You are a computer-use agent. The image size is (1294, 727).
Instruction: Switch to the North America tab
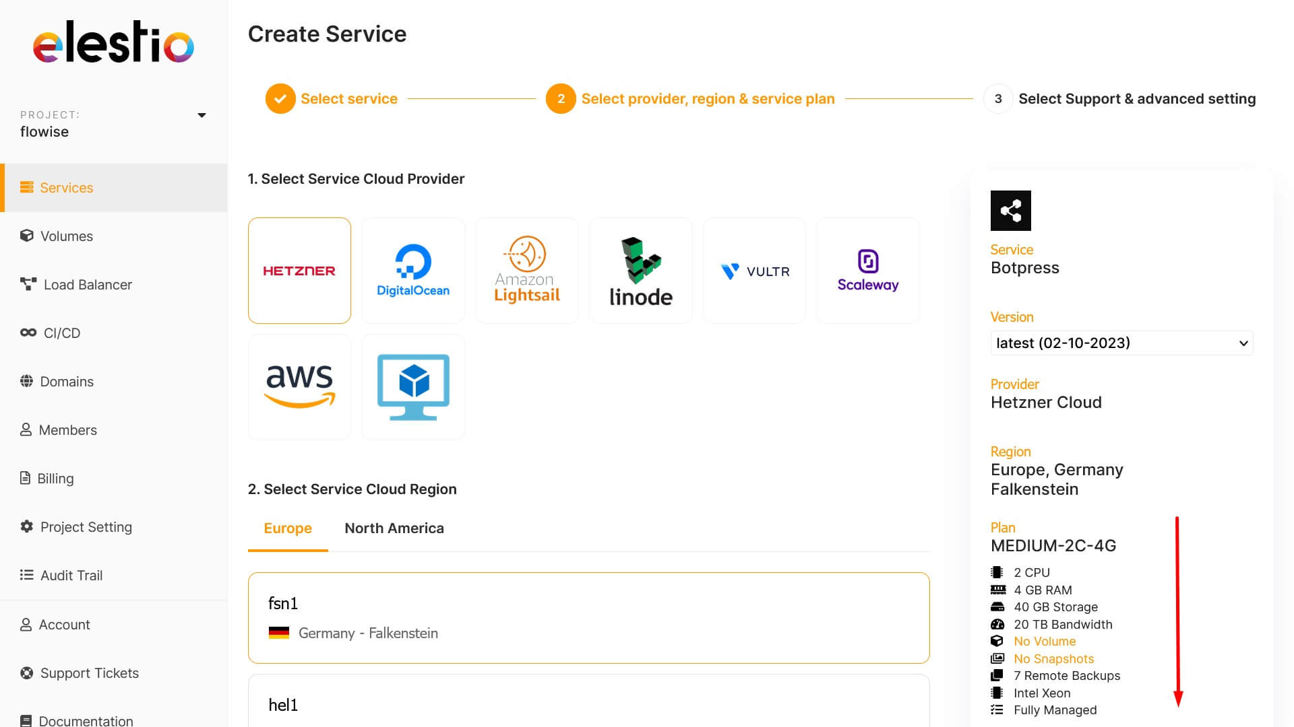394,528
